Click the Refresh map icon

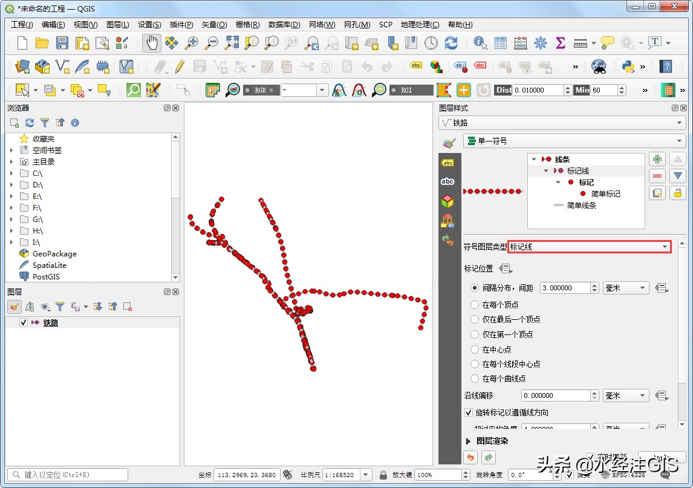(451, 43)
